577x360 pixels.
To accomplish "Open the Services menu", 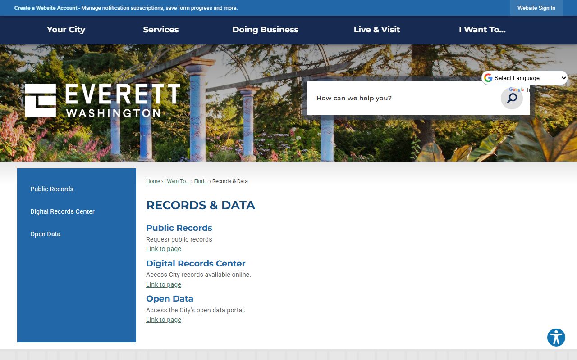I will tap(161, 30).
